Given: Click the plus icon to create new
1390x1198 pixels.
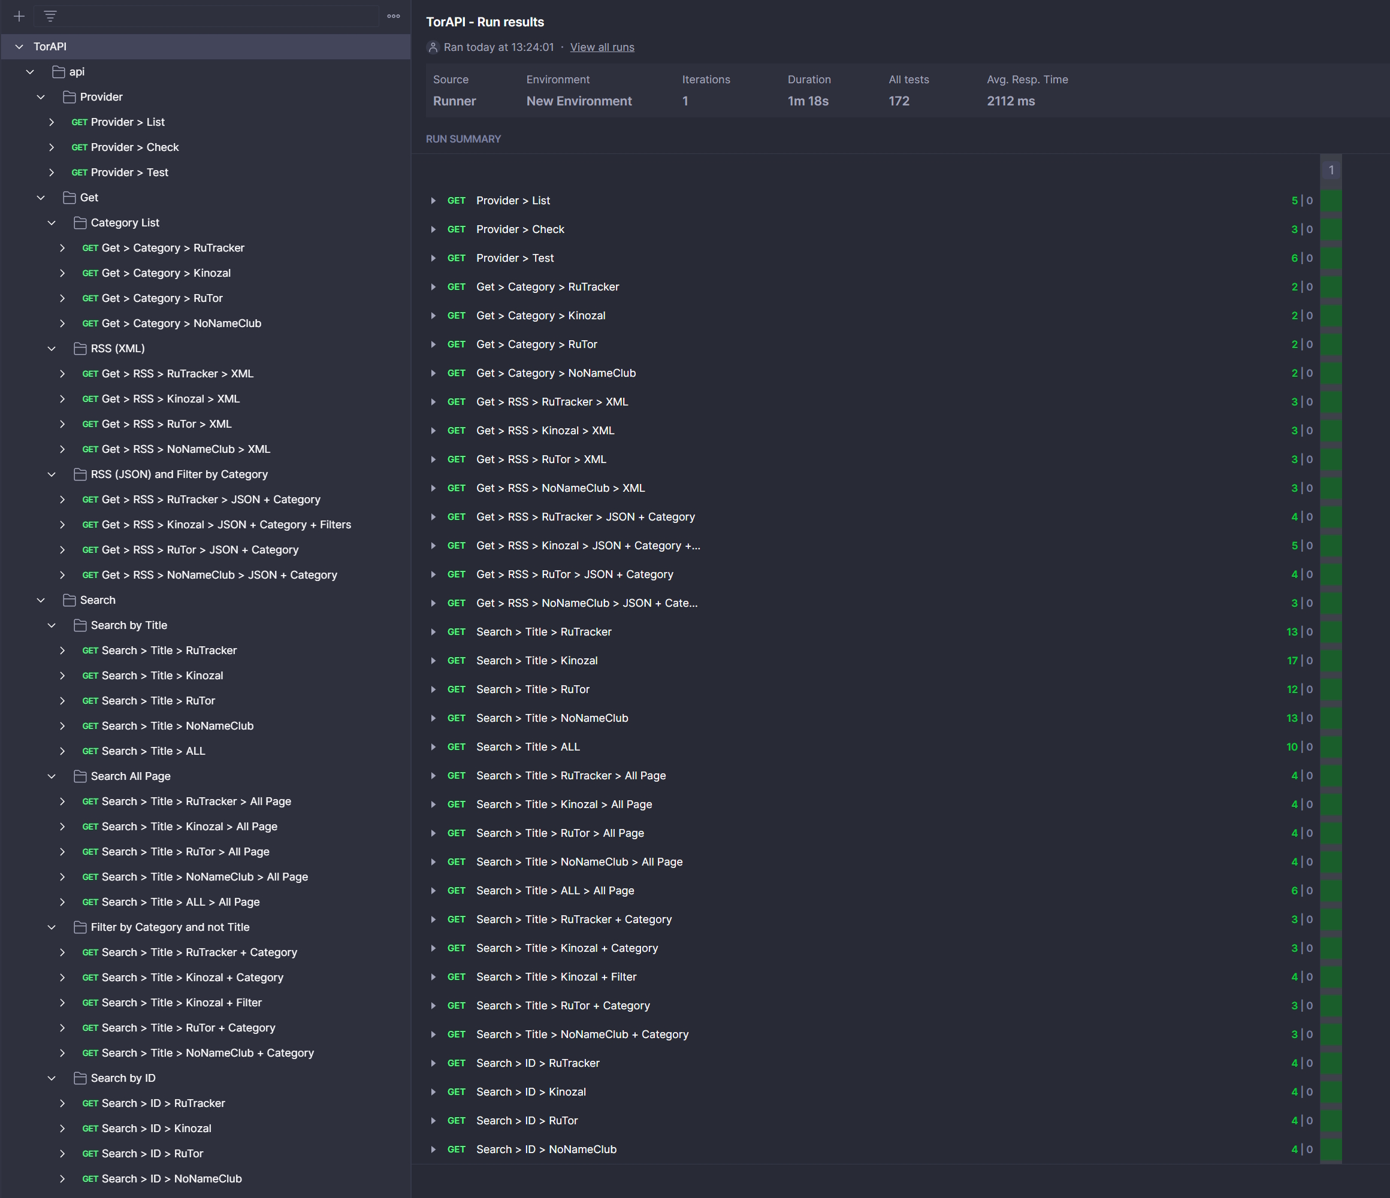Looking at the screenshot, I should coord(19,16).
